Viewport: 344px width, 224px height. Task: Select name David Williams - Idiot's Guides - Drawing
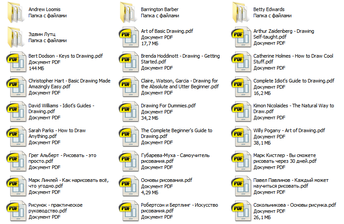pyautogui.click(x=62, y=109)
